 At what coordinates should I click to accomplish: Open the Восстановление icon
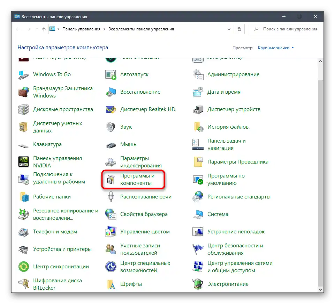[111, 92]
